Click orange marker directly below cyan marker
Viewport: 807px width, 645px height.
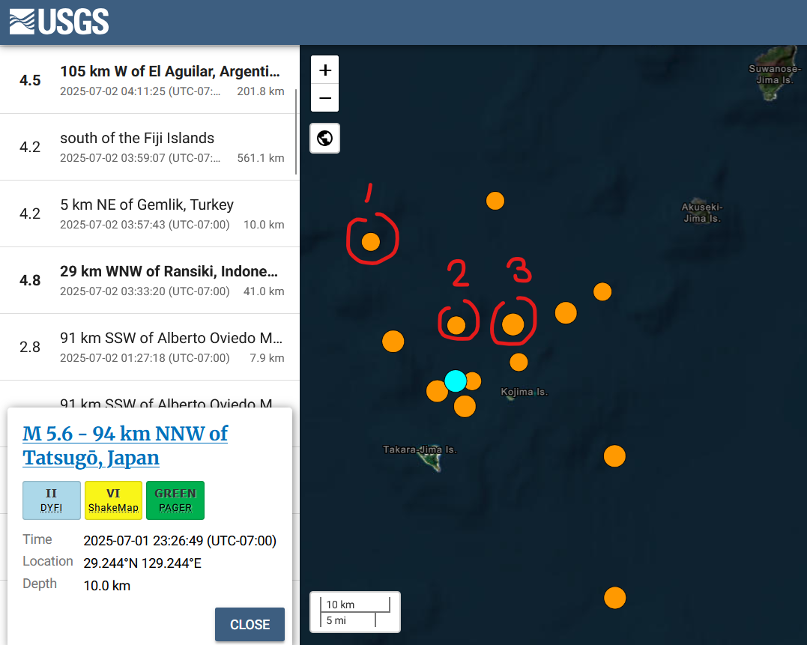465,406
